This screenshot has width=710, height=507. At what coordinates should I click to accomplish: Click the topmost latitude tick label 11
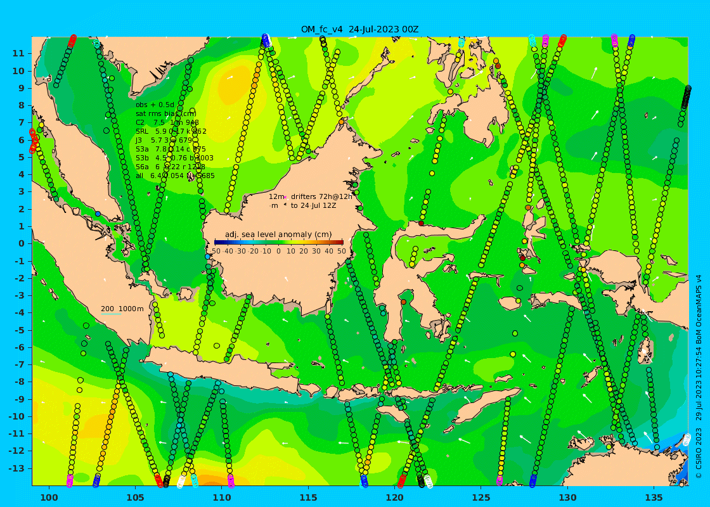(x=18, y=54)
